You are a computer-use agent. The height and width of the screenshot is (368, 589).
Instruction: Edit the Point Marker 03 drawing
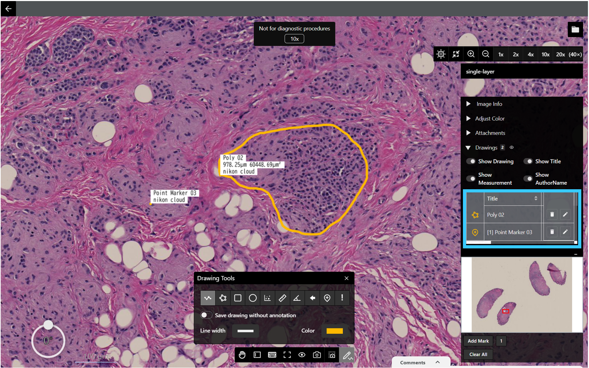pos(565,232)
